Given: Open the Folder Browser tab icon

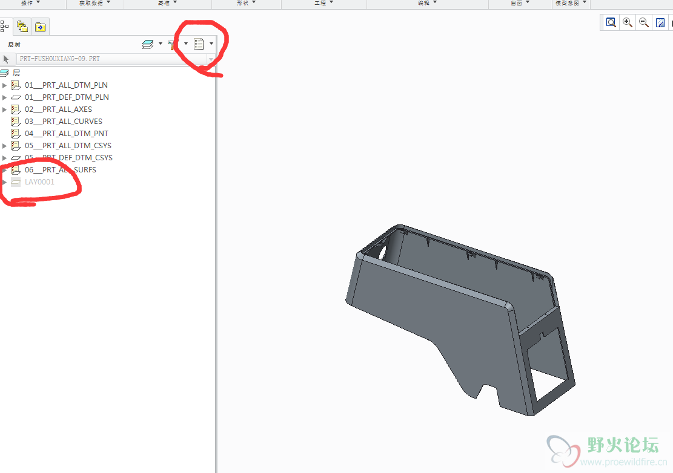Looking at the screenshot, I should [x=22, y=27].
